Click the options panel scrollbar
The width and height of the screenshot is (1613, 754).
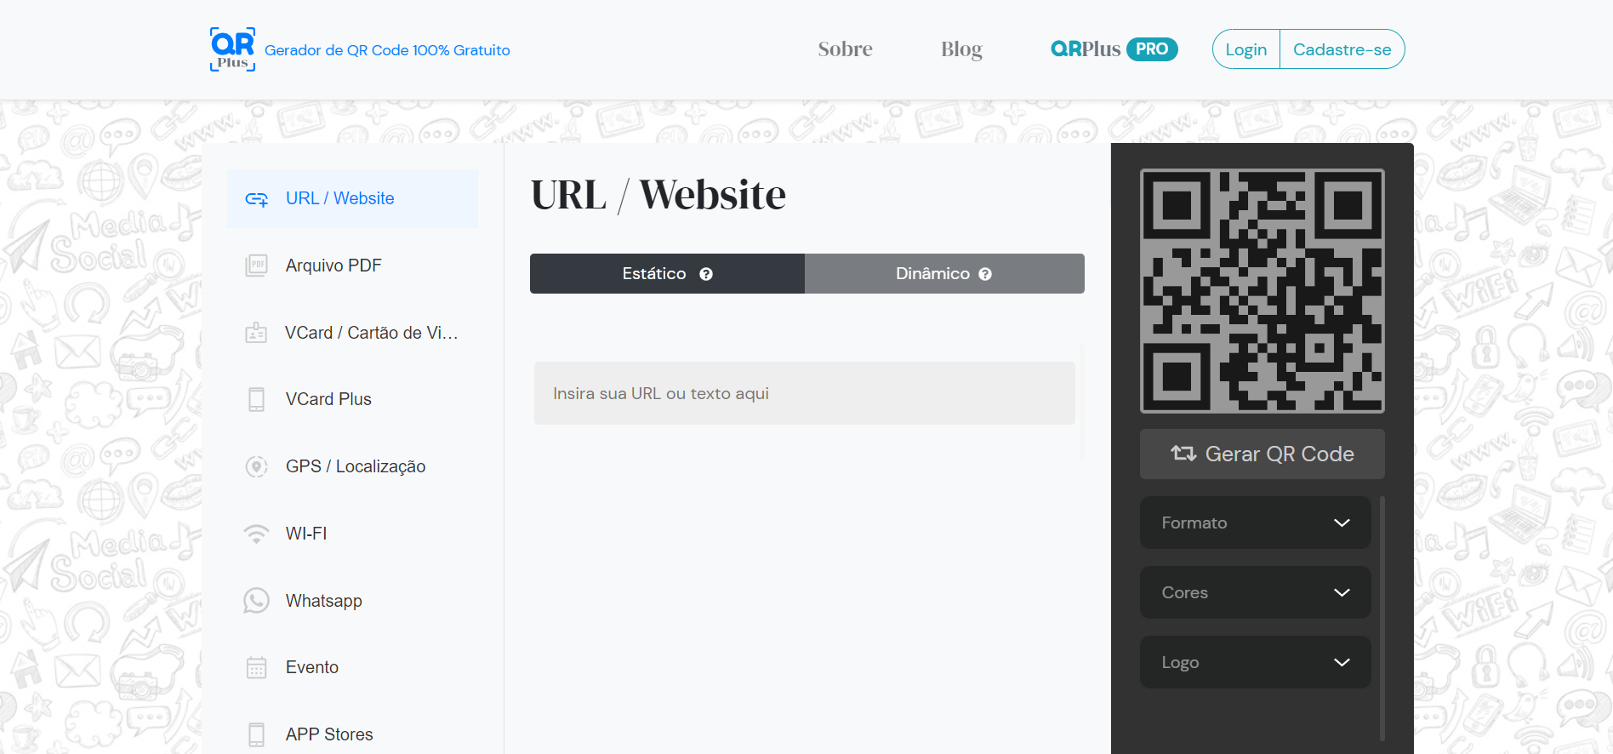1382,619
